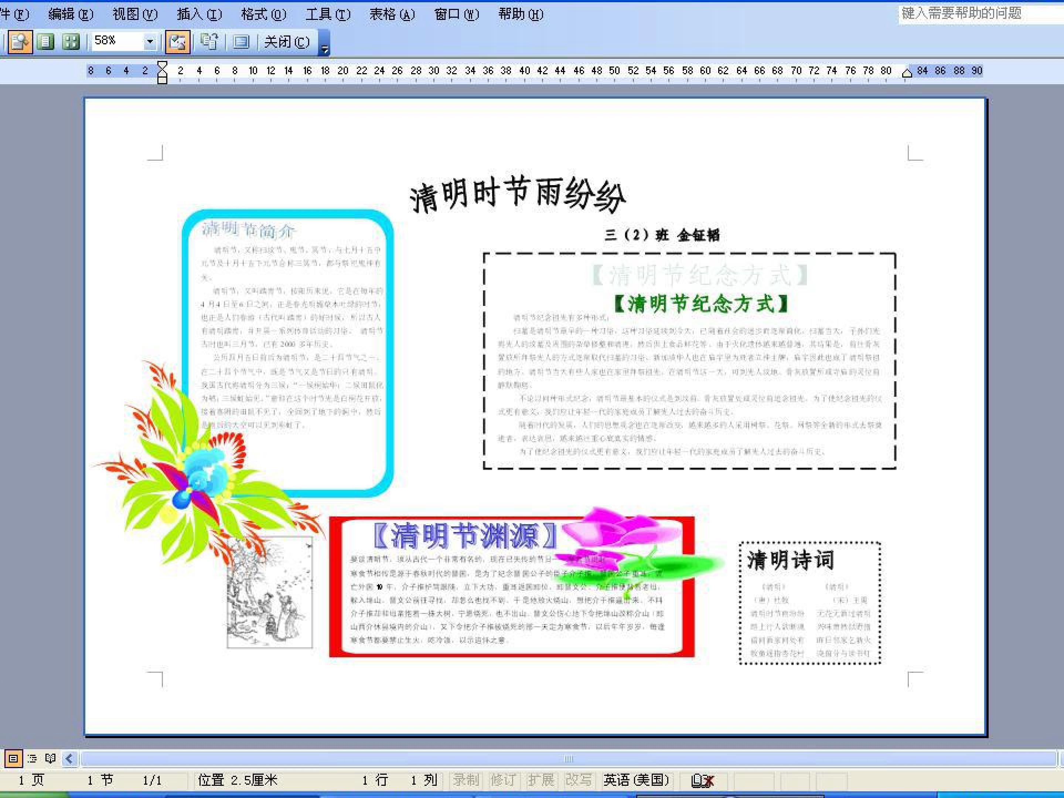This screenshot has height=798, width=1064.
Task: Click the right indent marker on ruler
Action: point(907,73)
